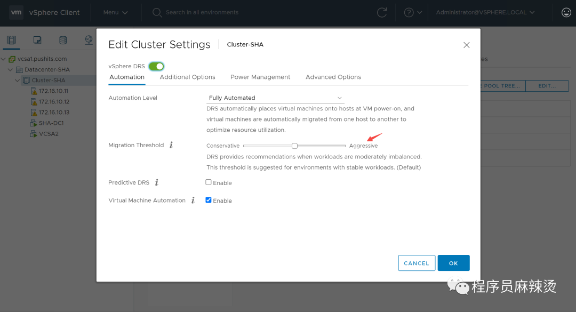Switch to the Automation tab
The image size is (576, 312).
[x=127, y=77]
